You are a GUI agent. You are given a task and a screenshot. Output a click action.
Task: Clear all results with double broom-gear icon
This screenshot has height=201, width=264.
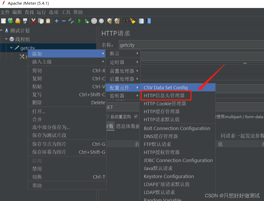point(117,21)
